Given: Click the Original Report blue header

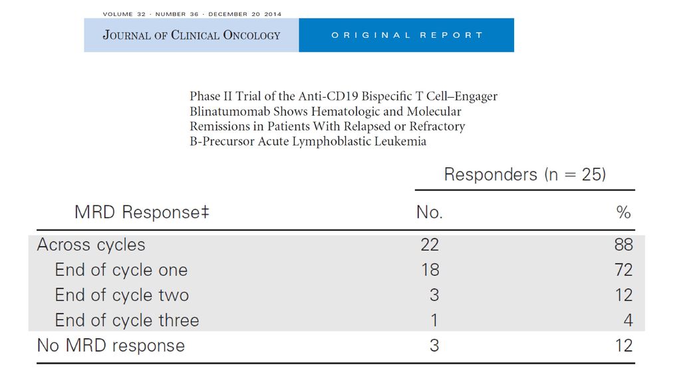Looking at the screenshot, I should click(x=406, y=35).
